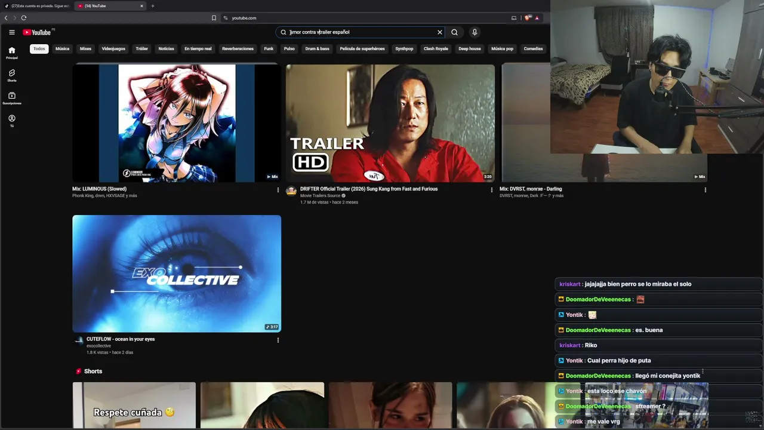The width and height of the screenshot is (764, 430).
Task: Open Shorts from the sidebar
Action: pyautogui.click(x=12, y=76)
